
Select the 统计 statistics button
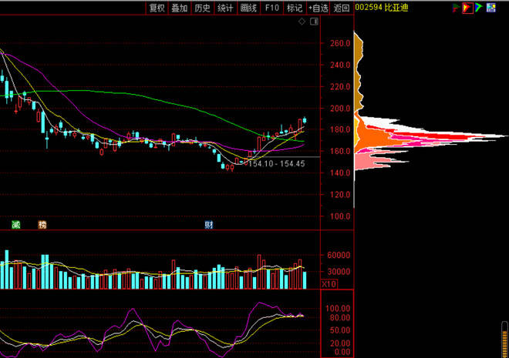pos(225,8)
